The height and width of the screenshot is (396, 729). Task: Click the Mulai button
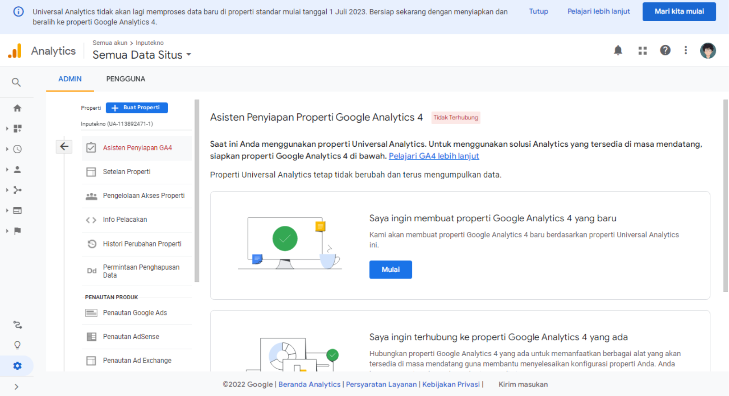point(390,270)
